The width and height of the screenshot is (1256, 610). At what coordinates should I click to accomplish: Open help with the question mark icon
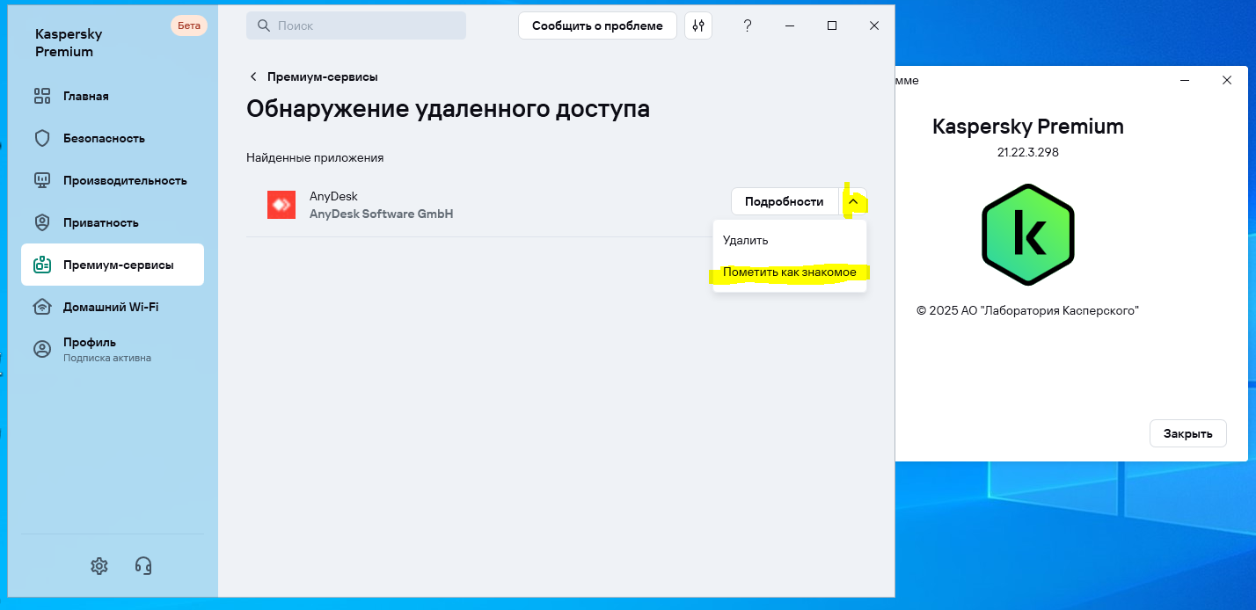tap(748, 25)
